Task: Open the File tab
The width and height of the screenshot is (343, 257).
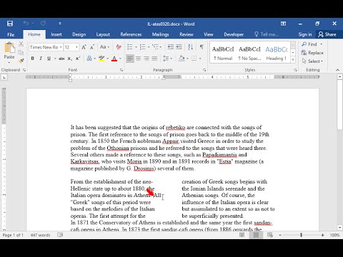Action: click(x=11, y=34)
